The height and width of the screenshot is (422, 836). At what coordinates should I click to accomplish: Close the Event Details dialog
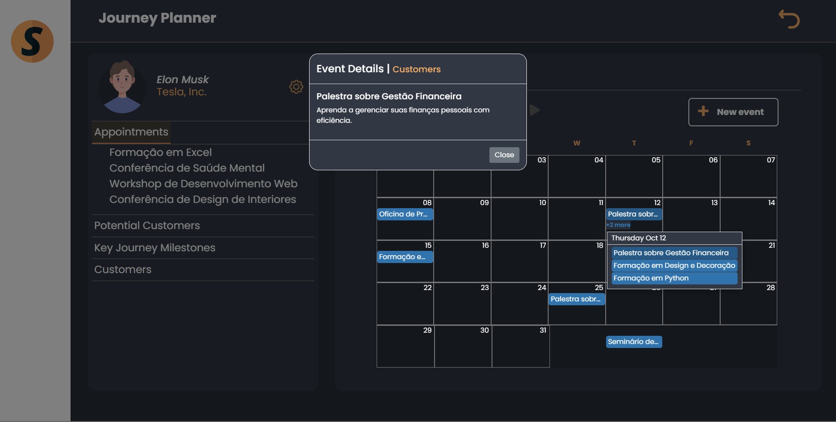[x=504, y=155]
